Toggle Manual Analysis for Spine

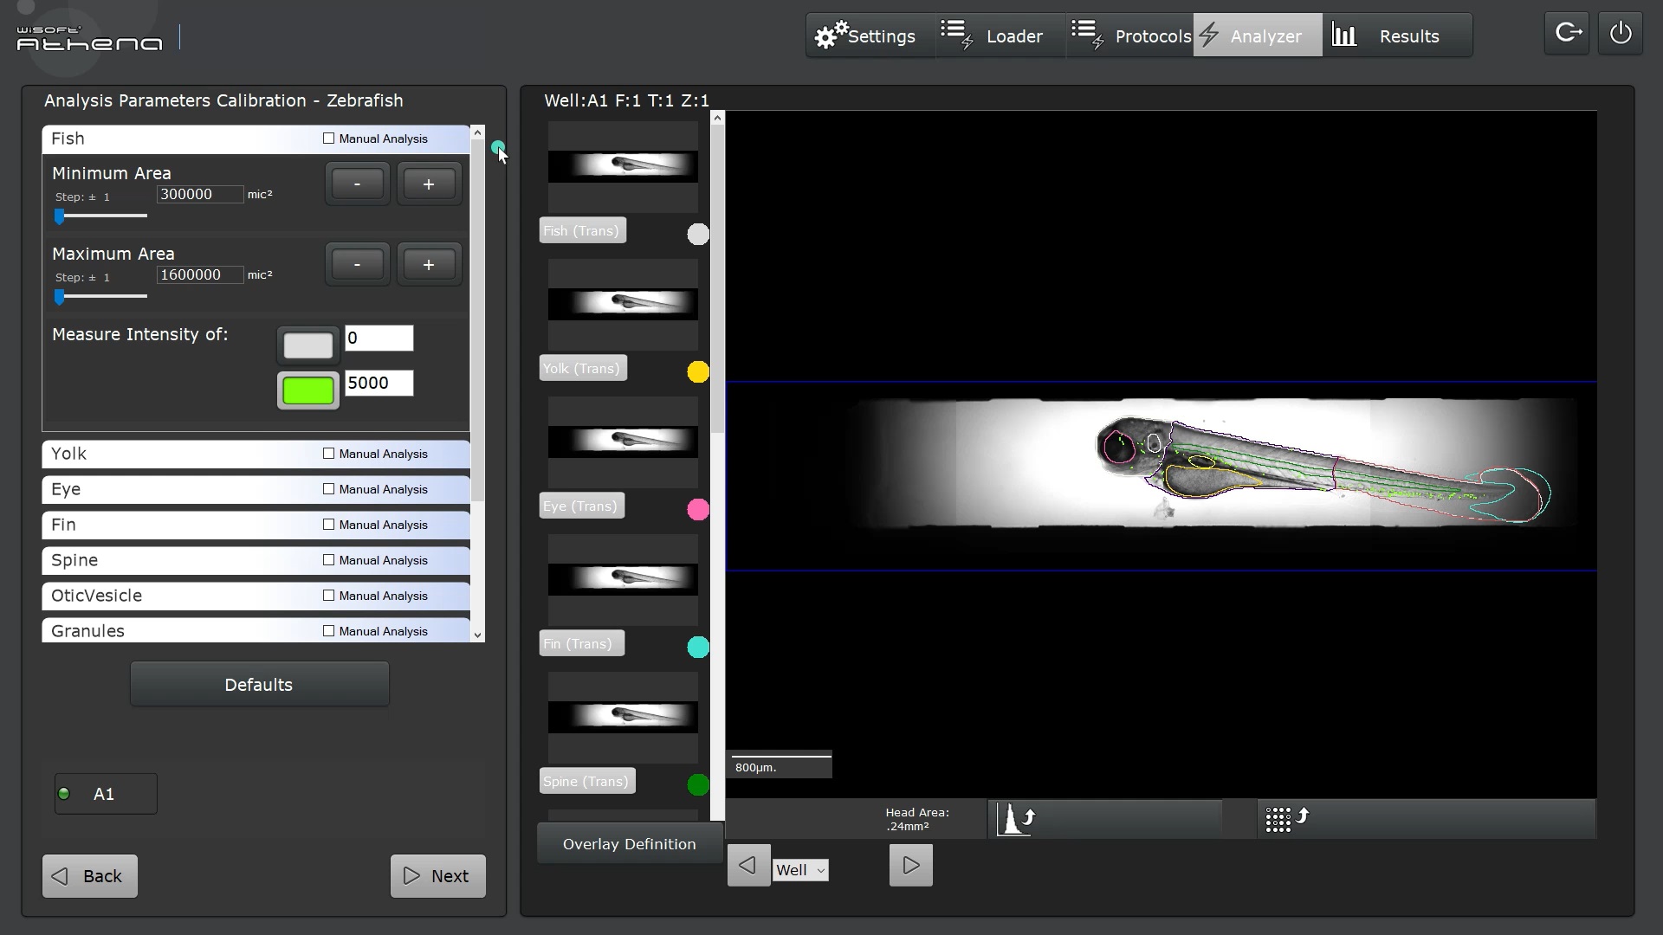(x=328, y=560)
